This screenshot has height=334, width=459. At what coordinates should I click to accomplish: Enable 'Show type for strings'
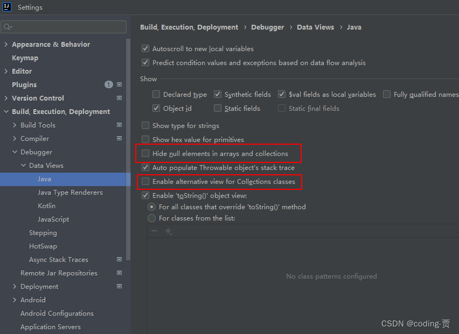coord(145,125)
